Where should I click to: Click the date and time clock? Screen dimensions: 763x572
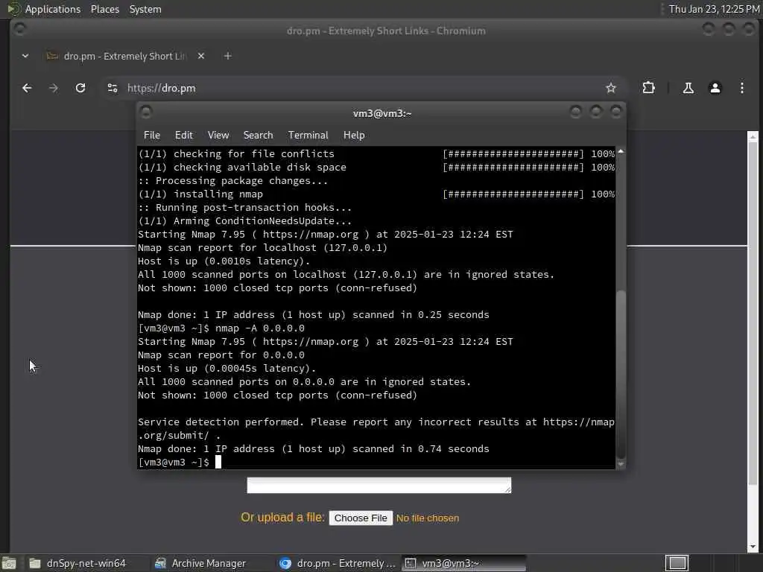click(x=714, y=9)
